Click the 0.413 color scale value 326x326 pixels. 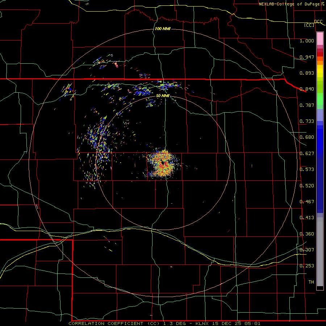coord(307,218)
